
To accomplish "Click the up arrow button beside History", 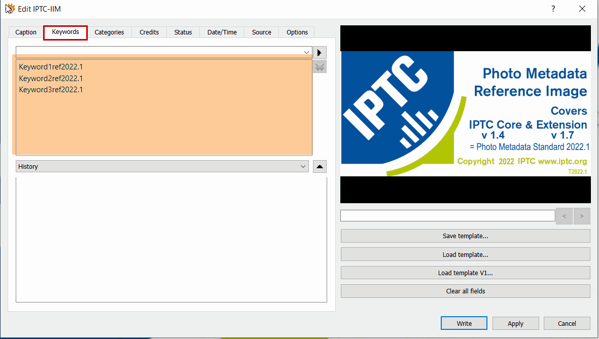I will coord(320,166).
